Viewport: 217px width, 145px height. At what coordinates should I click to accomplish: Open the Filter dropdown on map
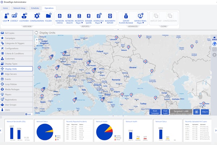pos(205,112)
